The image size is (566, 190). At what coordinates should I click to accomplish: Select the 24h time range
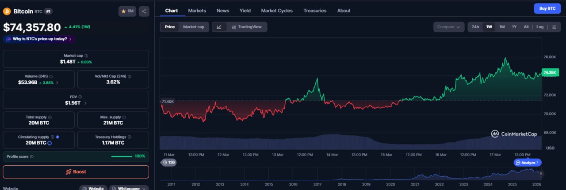[475, 27]
